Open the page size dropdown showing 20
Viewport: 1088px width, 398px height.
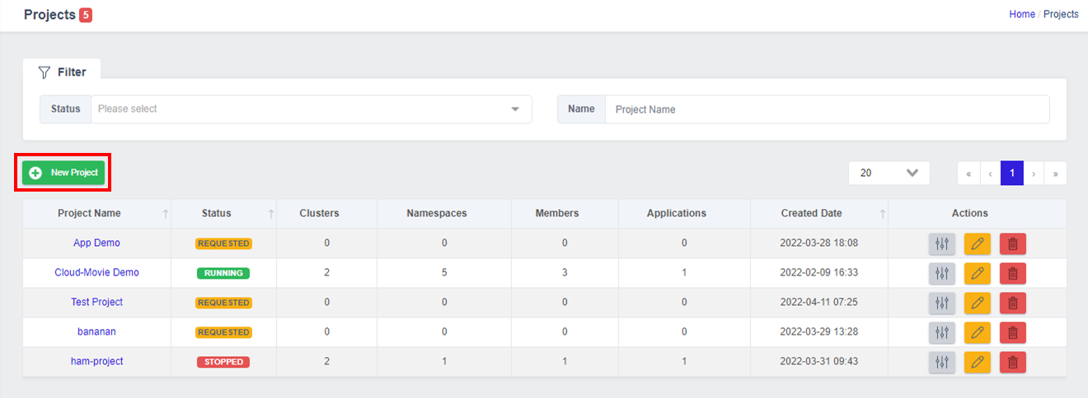click(889, 173)
